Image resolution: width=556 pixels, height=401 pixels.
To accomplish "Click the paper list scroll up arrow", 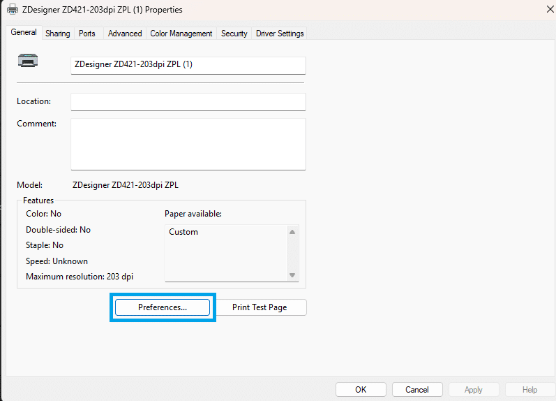I will click(292, 232).
